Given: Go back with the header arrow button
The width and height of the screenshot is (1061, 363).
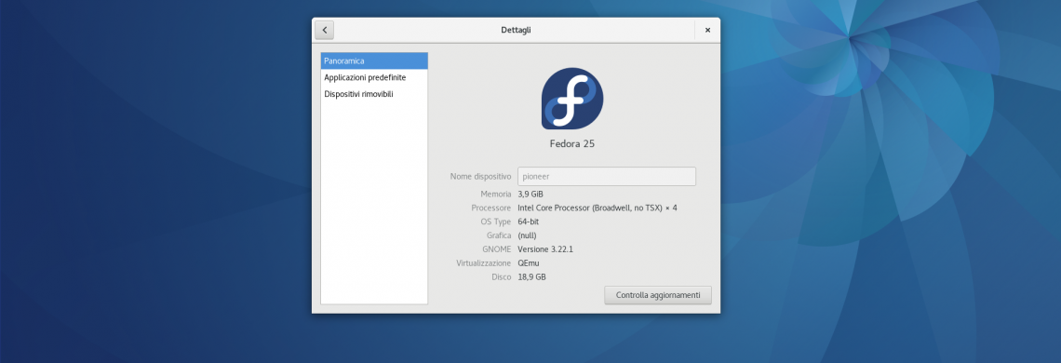Looking at the screenshot, I should coord(324,30).
